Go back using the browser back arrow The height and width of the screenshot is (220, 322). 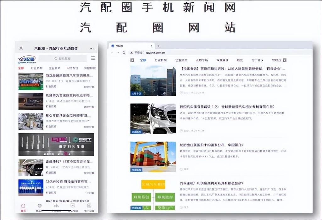tap(112, 52)
